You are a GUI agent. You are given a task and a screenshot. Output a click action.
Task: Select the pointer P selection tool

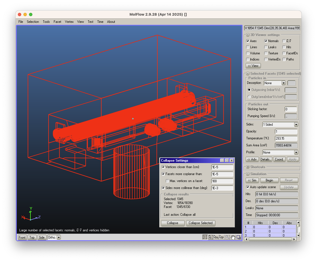click(x=222, y=237)
